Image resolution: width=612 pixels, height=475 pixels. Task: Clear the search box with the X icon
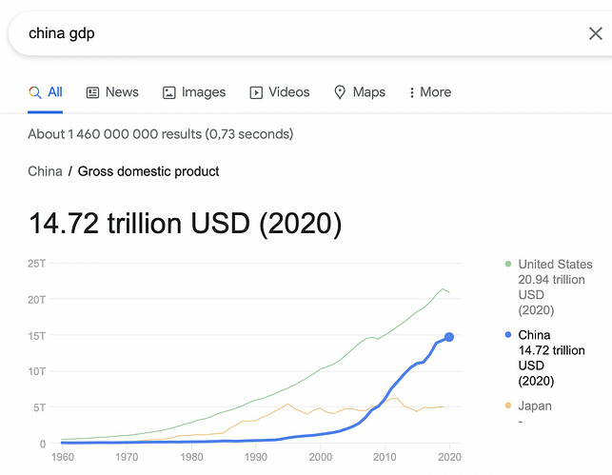pos(595,33)
